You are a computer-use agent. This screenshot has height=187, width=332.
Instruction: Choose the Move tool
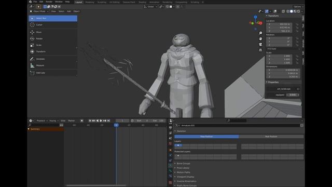pyautogui.click(x=53, y=32)
